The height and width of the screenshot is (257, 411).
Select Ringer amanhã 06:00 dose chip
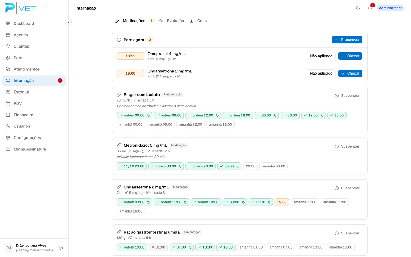click(x=161, y=124)
